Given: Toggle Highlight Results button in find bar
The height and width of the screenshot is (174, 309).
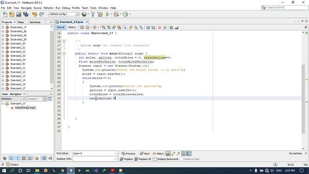Looking at the screenshot, I should tap(183, 154).
